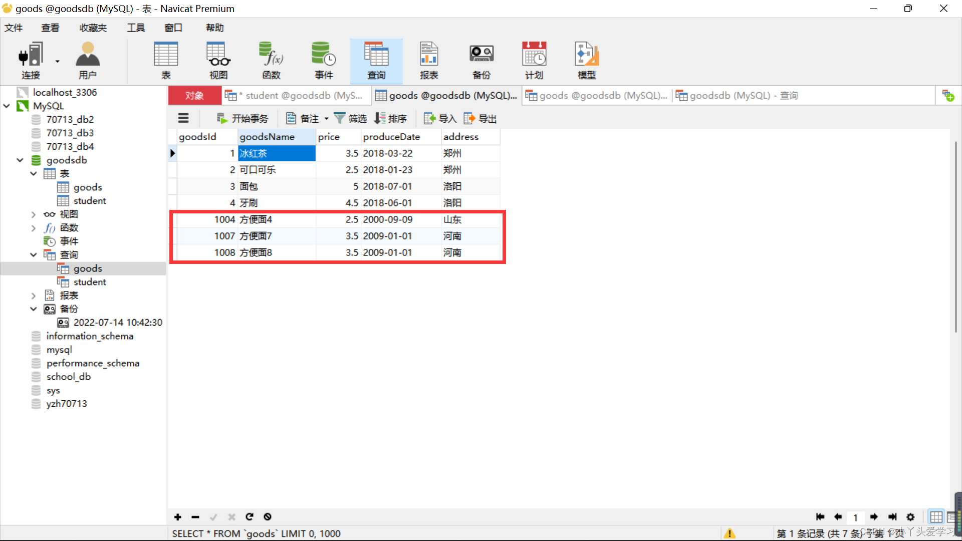Click the produceDate column header

click(x=401, y=137)
